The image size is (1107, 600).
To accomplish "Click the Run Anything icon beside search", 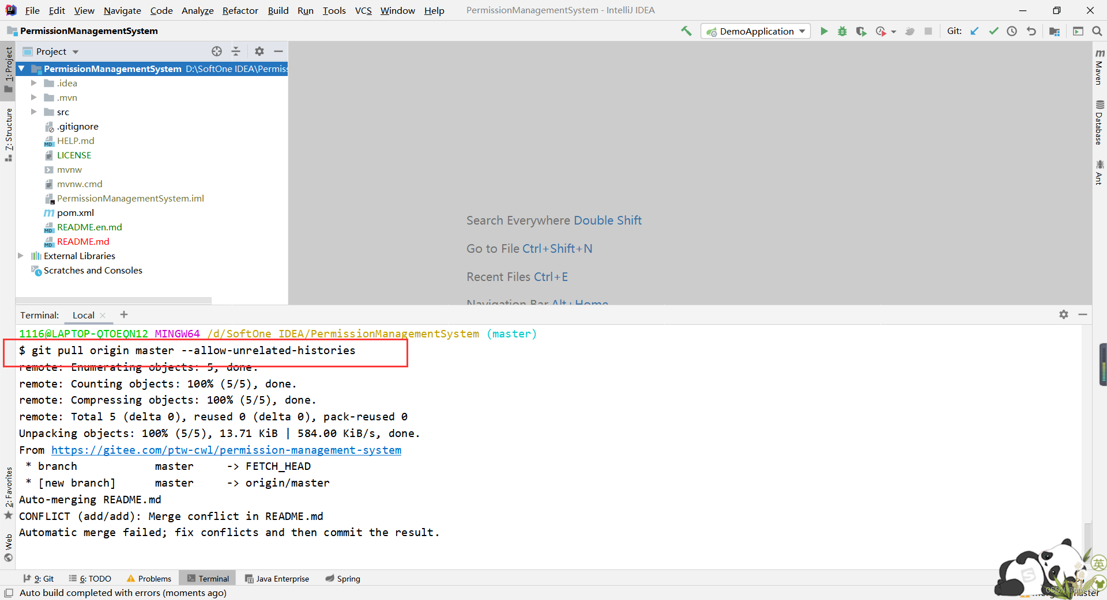I will (1078, 31).
